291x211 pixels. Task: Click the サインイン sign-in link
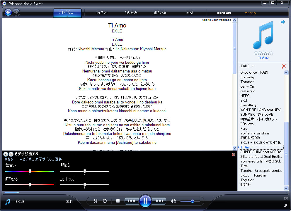point(250,13)
